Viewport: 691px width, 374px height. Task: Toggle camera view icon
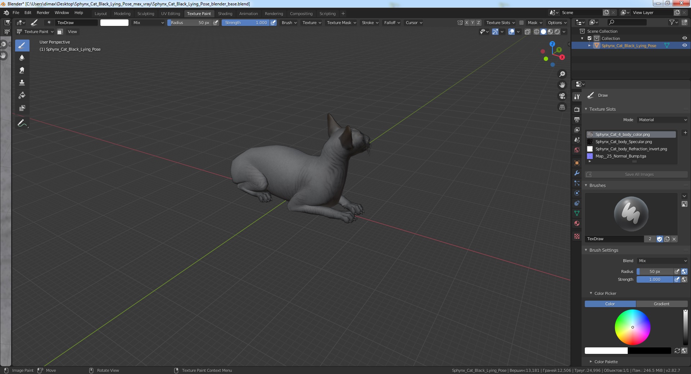click(562, 96)
